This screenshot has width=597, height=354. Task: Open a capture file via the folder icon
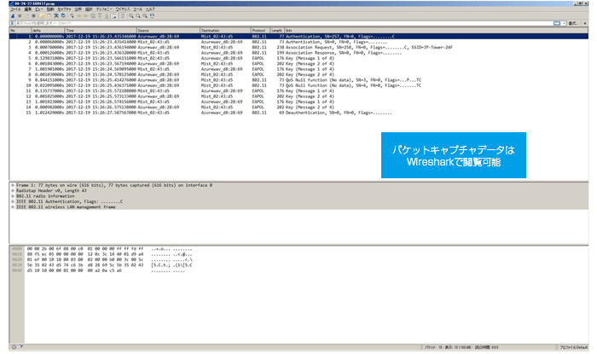pyautogui.click(x=42, y=16)
